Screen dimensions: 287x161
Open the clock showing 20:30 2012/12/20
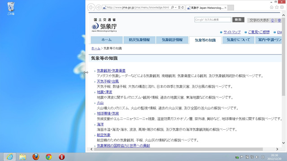pos(274,157)
